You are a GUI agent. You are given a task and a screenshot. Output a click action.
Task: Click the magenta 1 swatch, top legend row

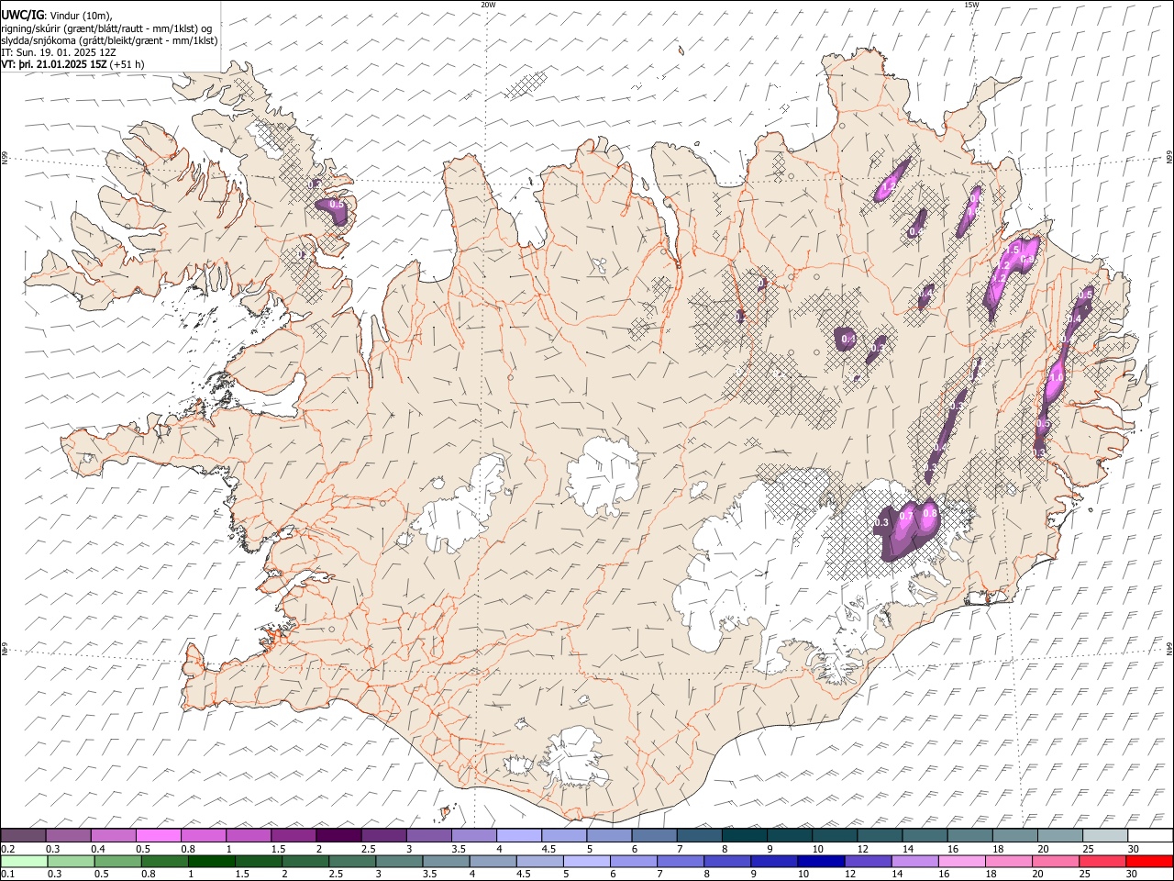pos(249,835)
